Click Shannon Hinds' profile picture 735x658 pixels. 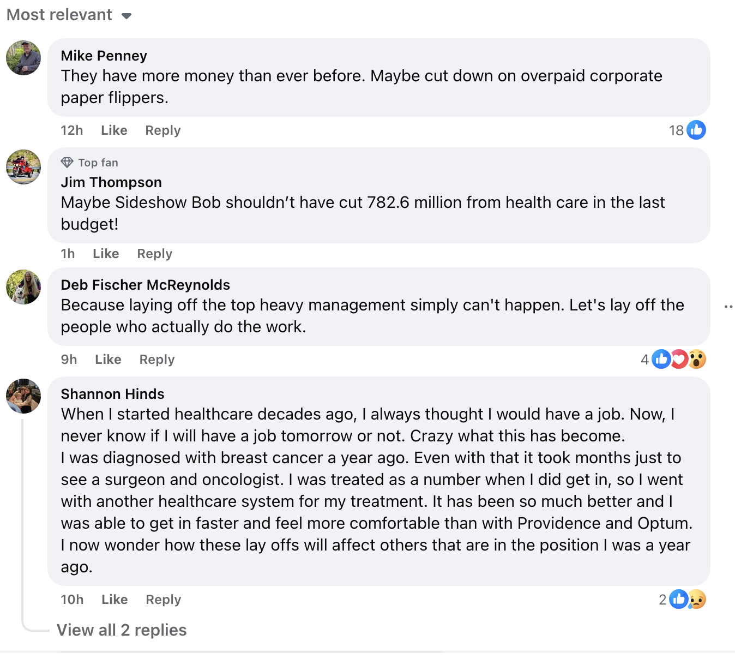pos(23,396)
